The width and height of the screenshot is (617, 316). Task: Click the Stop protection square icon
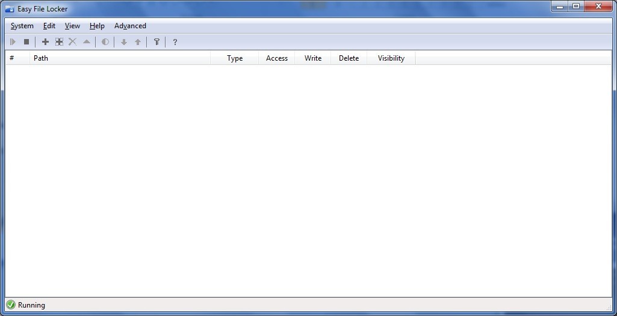(26, 41)
